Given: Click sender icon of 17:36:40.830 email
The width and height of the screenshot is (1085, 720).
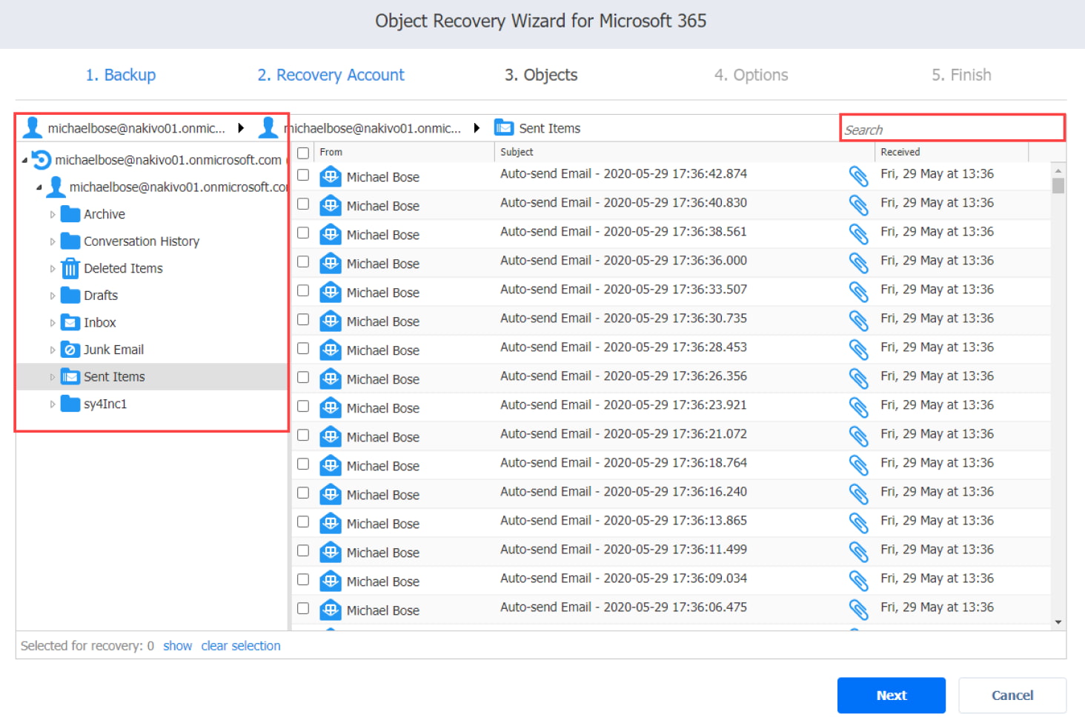Looking at the screenshot, I should pos(330,206).
